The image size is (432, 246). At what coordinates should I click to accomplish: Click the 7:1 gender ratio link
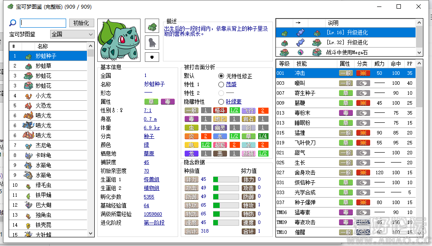(x=147, y=110)
